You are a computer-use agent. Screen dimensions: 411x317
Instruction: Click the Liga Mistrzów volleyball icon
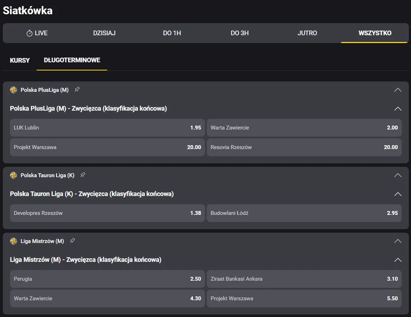point(14,241)
